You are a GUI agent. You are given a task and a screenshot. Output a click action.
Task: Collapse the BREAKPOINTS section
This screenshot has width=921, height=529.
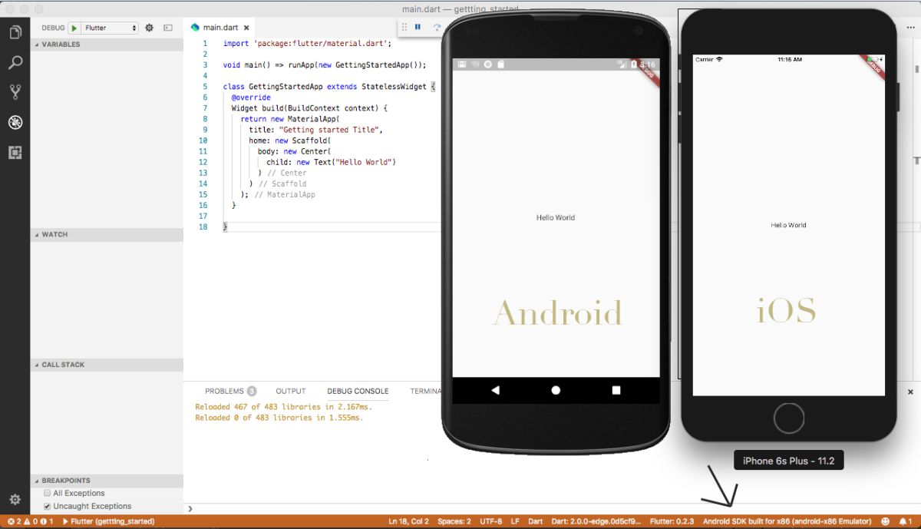[107, 481]
